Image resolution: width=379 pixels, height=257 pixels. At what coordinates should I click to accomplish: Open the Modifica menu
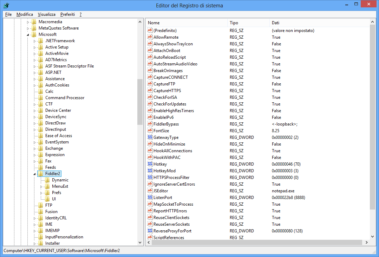tap(25, 14)
